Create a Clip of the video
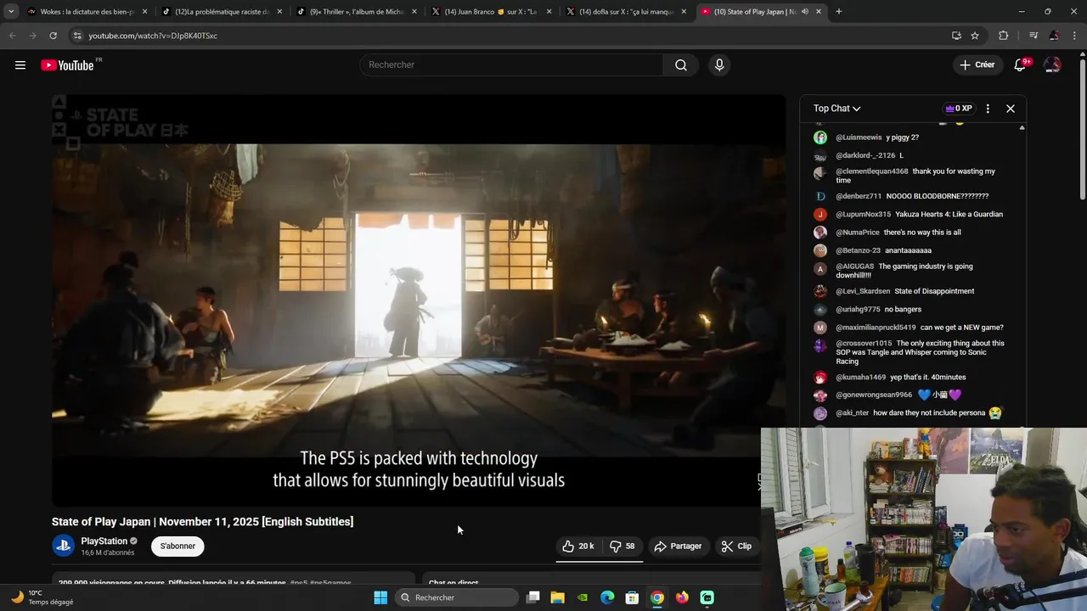Image resolution: width=1087 pixels, height=611 pixels. tap(736, 547)
